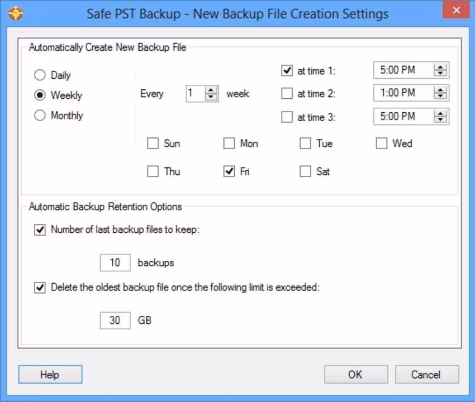Increase time 2 using the up arrow
Viewport: 475px width, 402px height.
pos(441,90)
